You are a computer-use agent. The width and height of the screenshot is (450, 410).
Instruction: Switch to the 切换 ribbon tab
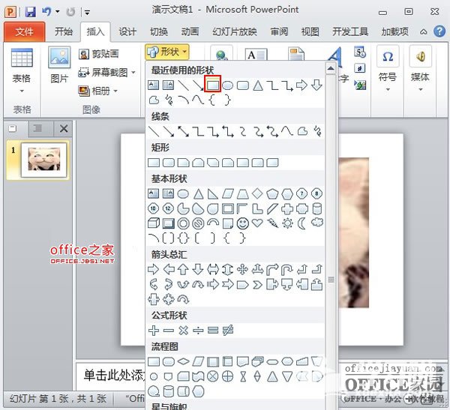(x=159, y=31)
